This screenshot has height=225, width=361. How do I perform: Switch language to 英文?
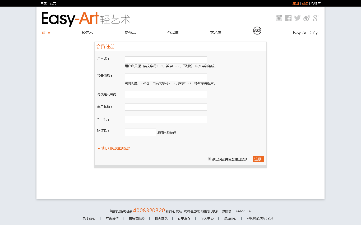pyautogui.click(x=53, y=3)
